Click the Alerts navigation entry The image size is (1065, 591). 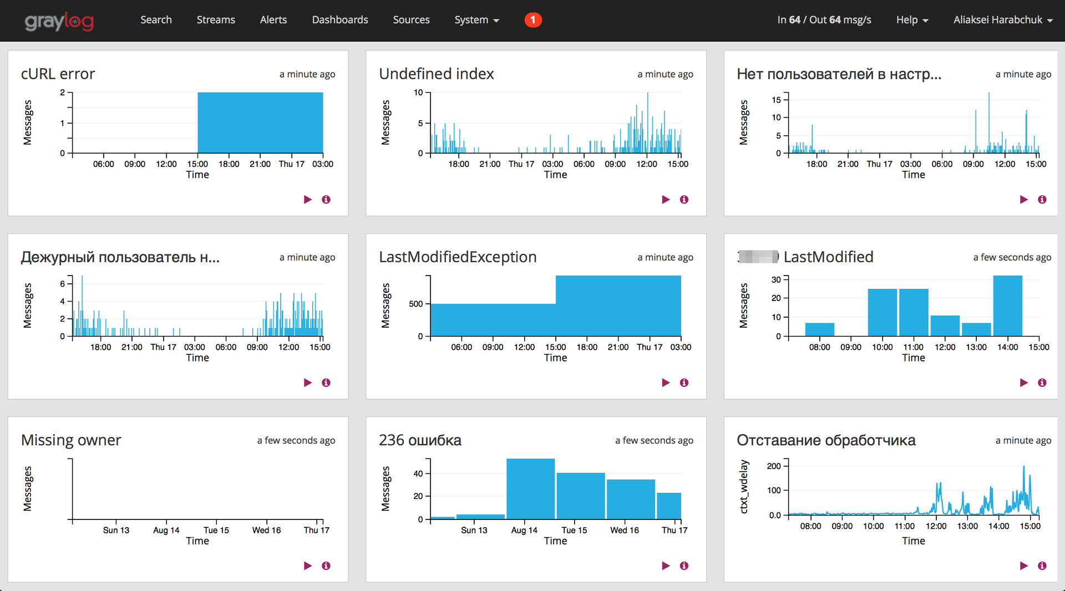pos(273,20)
